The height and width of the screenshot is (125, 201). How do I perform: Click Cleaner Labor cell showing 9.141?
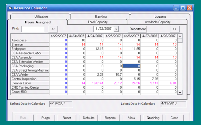coord(150,83)
